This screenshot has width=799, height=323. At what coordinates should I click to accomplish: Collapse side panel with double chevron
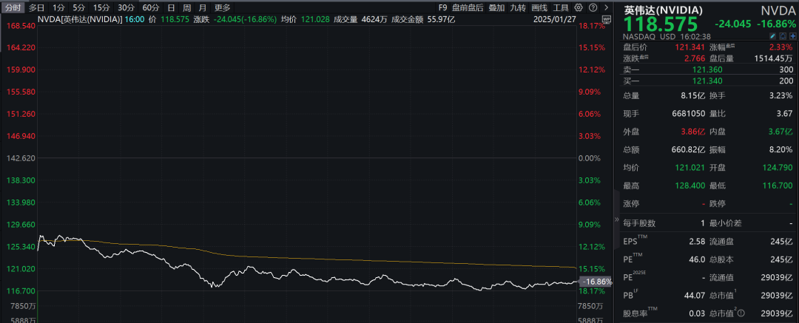pyautogui.click(x=616, y=220)
